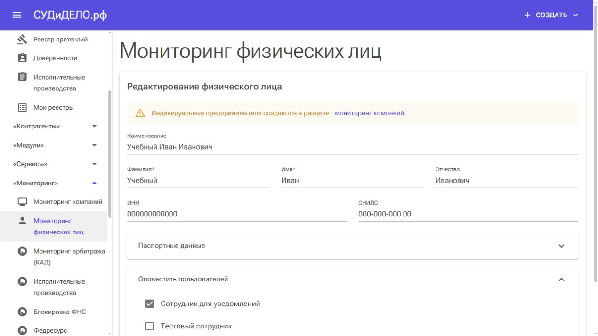Check the Сотрудник для уведомлений checkbox
This screenshot has width=598, height=336.
click(x=149, y=304)
